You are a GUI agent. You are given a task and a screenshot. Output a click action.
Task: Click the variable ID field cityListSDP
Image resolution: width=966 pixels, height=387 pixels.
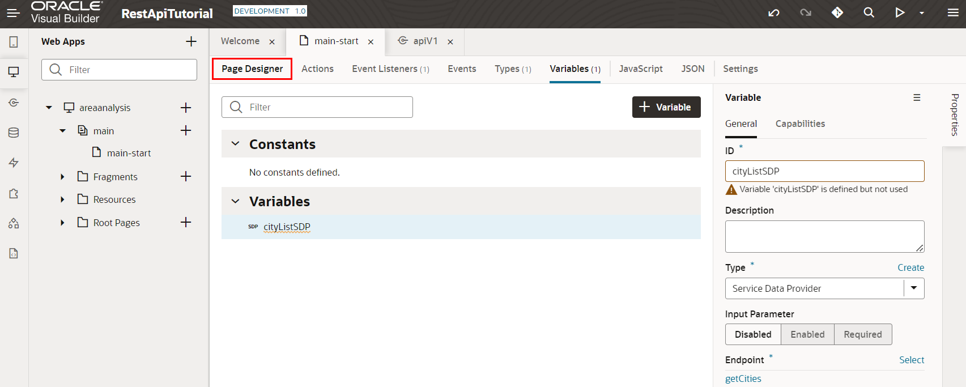[x=824, y=171]
